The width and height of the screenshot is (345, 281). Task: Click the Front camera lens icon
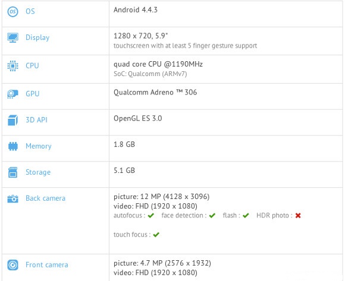[12, 265]
